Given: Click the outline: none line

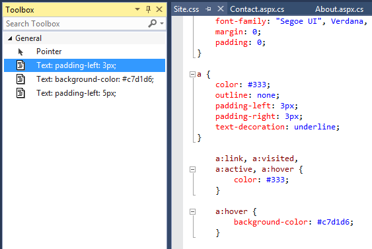Looking at the screenshot, I should 247,95.
